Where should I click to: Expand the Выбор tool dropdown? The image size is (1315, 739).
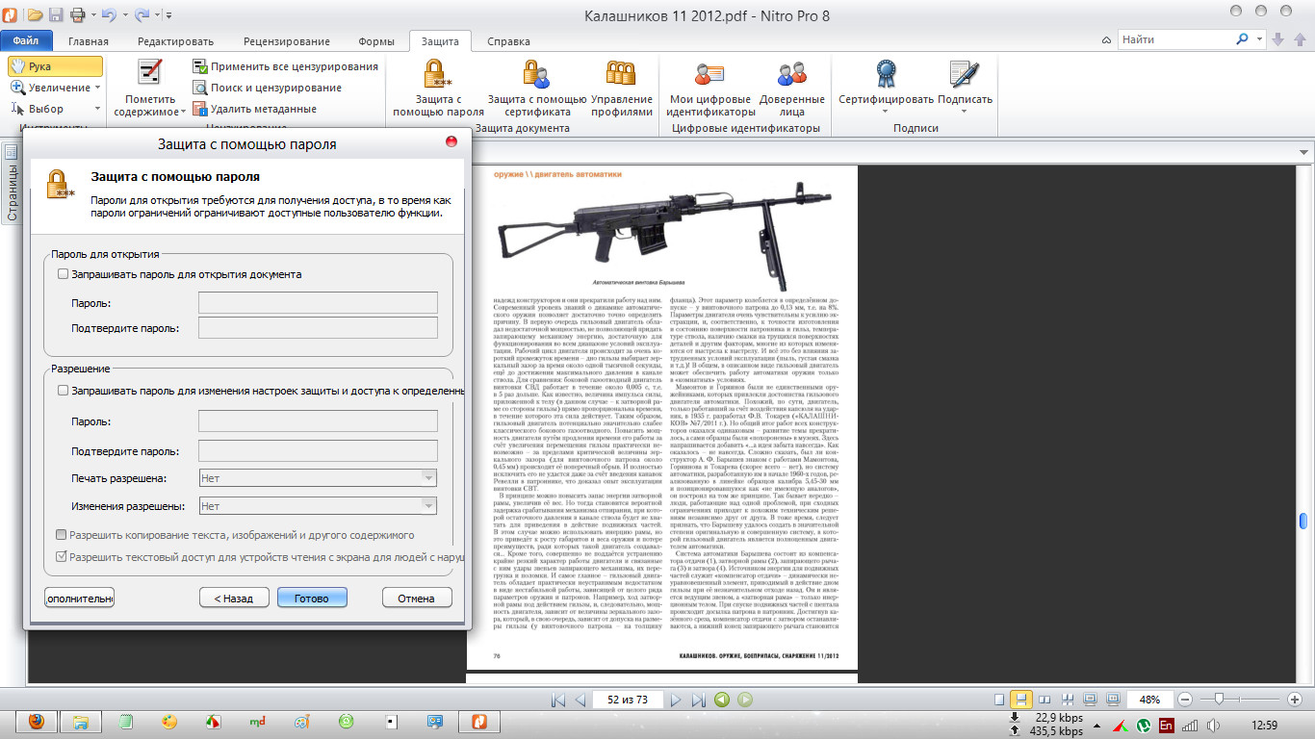coord(97,109)
